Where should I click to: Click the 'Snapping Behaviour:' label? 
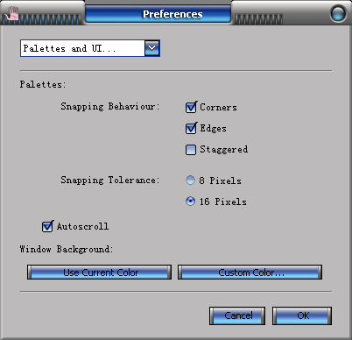pyautogui.click(x=110, y=106)
